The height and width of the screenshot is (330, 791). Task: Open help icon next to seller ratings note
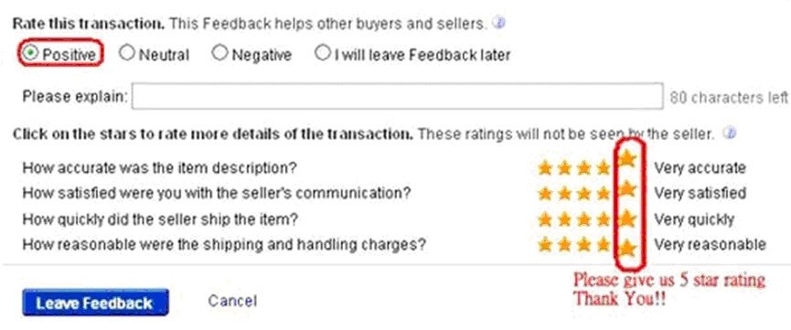coord(729,133)
